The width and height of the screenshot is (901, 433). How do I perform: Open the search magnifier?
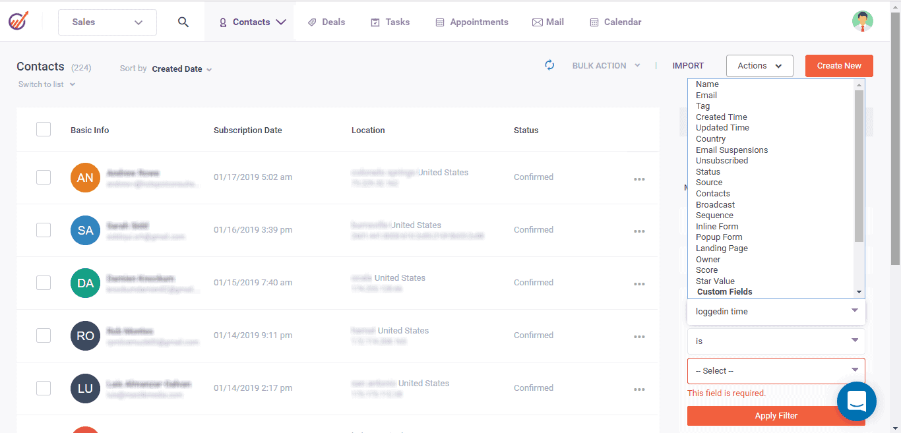coord(183,20)
